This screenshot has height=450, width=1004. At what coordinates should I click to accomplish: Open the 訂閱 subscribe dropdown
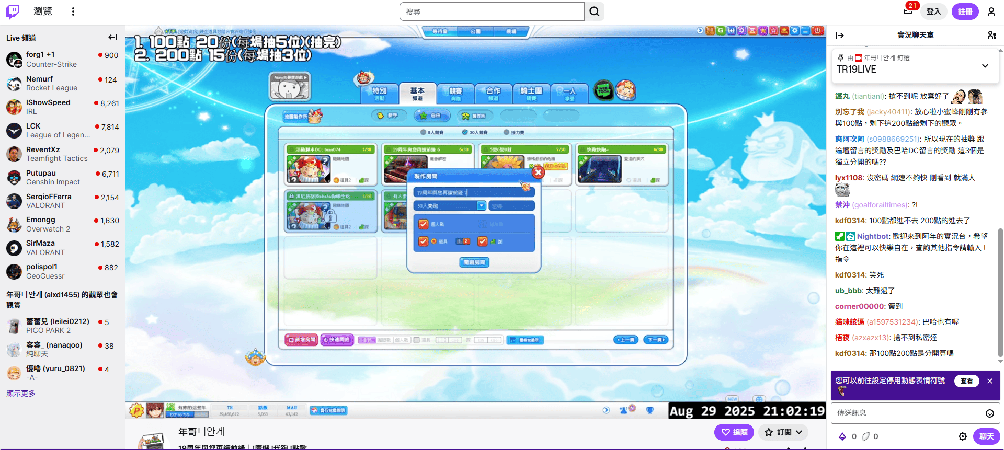pyautogui.click(x=783, y=432)
